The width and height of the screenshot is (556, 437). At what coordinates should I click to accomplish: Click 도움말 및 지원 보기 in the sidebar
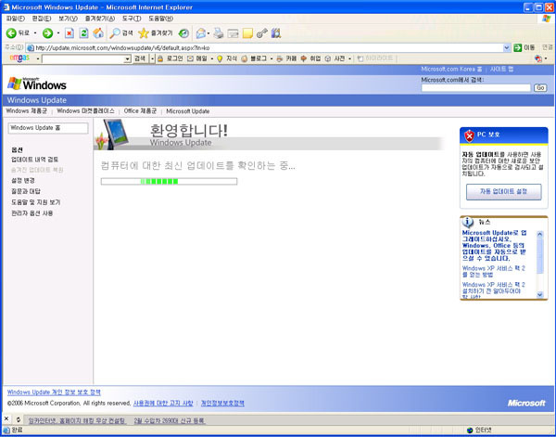coord(36,202)
